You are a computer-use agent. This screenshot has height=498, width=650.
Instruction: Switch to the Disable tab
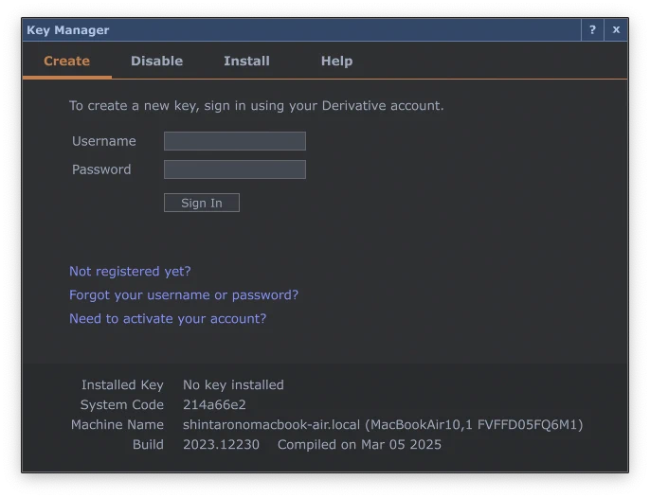point(156,61)
